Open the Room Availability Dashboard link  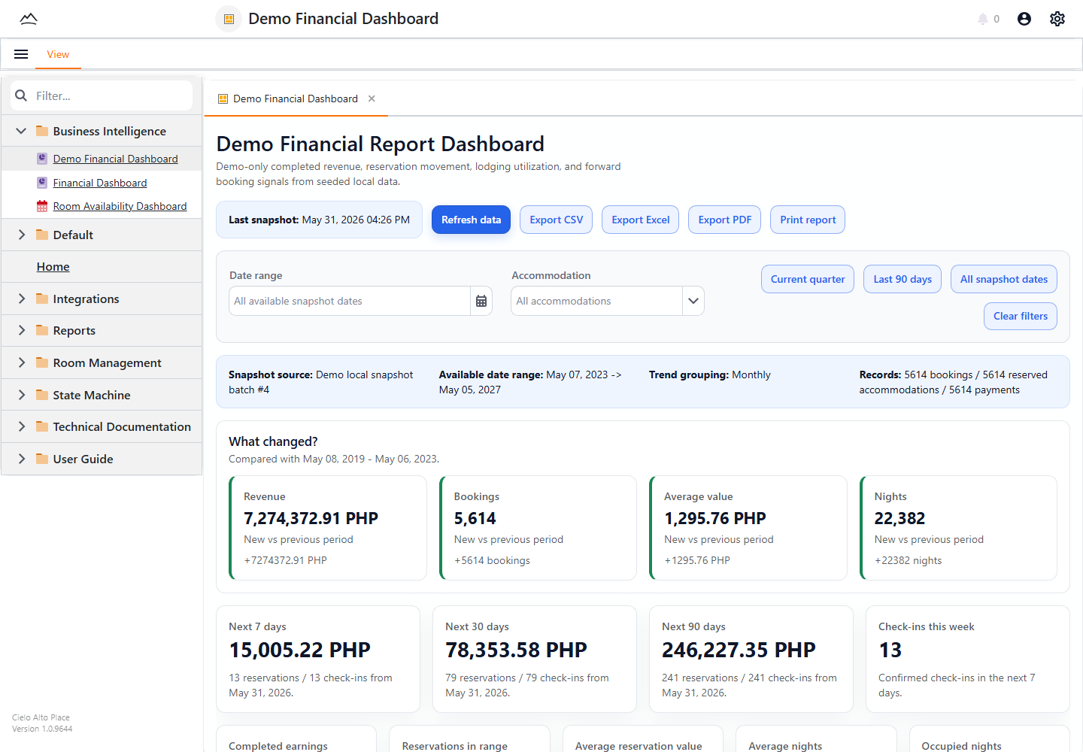click(x=120, y=206)
